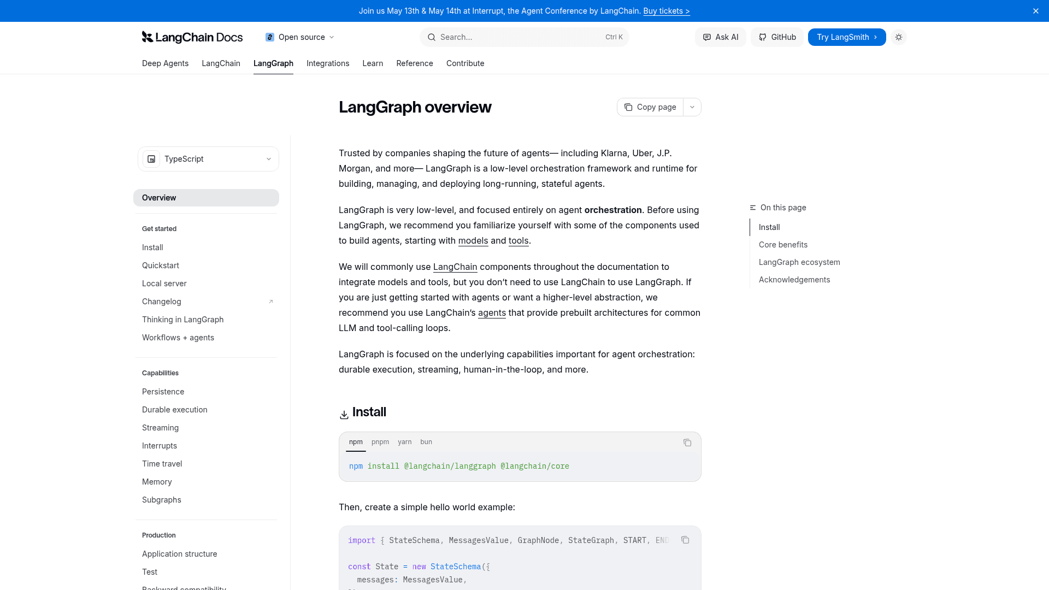1049x590 pixels.
Task: Open the Open source dropdown
Action: 300,37
